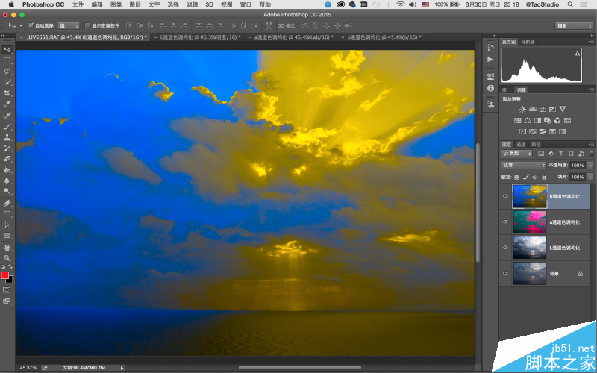Hide the b通道色调均化 layer
The width and height of the screenshot is (597, 373).
click(505, 196)
